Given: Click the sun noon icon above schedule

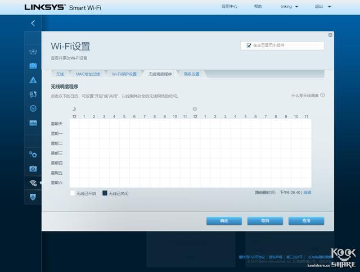Looking at the screenshot, I should pyautogui.click(x=195, y=109).
